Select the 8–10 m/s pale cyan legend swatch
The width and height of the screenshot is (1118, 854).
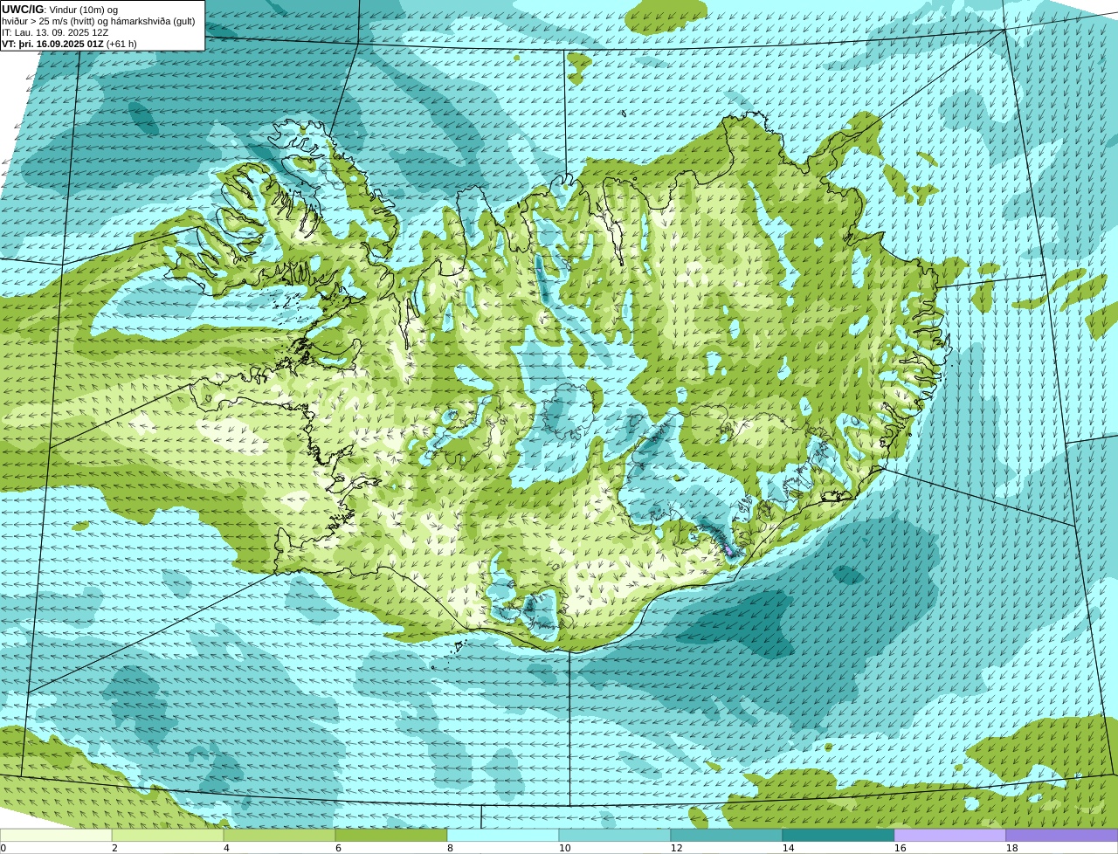tap(503, 835)
